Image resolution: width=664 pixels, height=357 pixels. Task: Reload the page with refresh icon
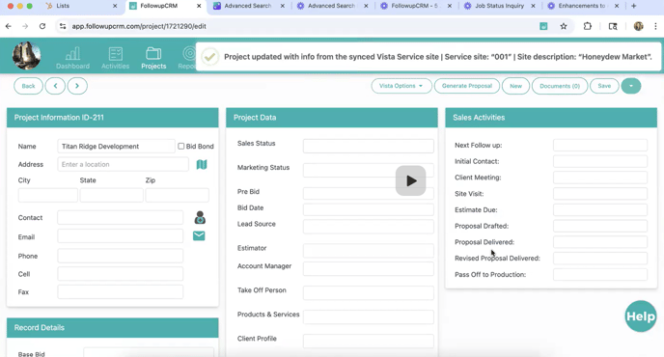coord(42,26)
